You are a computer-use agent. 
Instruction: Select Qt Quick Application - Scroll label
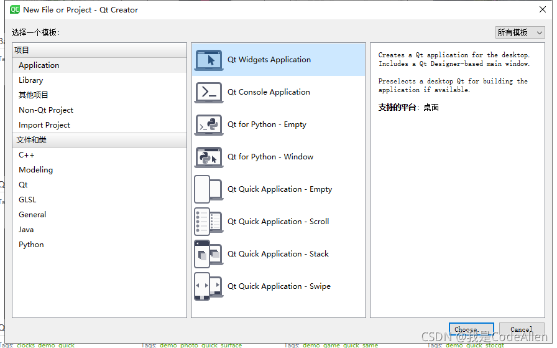click(x=278, y=222)
